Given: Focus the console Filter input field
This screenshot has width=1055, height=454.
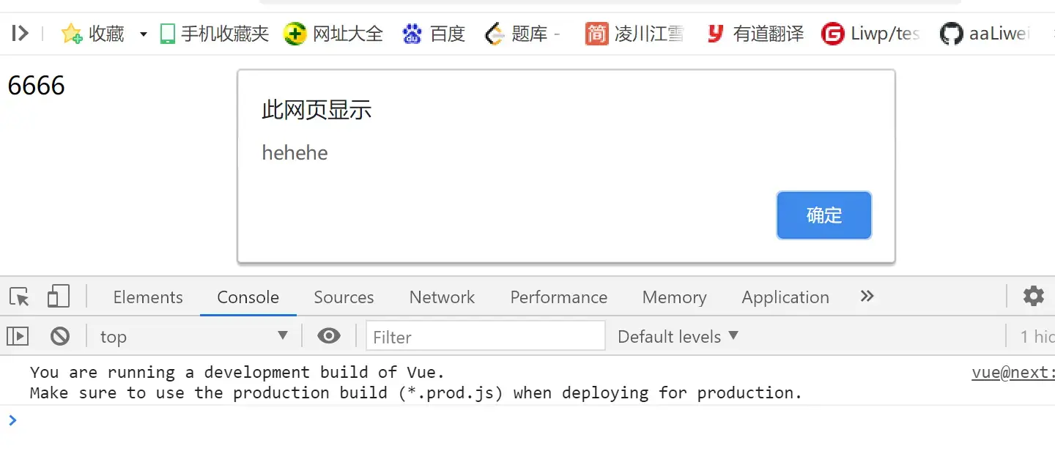Looking at the screenshot, I should 486,336.
